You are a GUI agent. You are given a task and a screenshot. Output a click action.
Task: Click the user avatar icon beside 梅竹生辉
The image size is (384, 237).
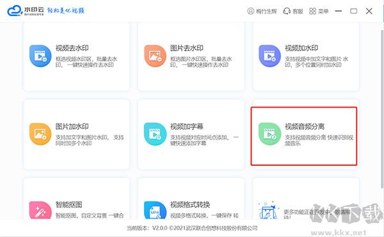pyautogui.click(x=250, y=11)
